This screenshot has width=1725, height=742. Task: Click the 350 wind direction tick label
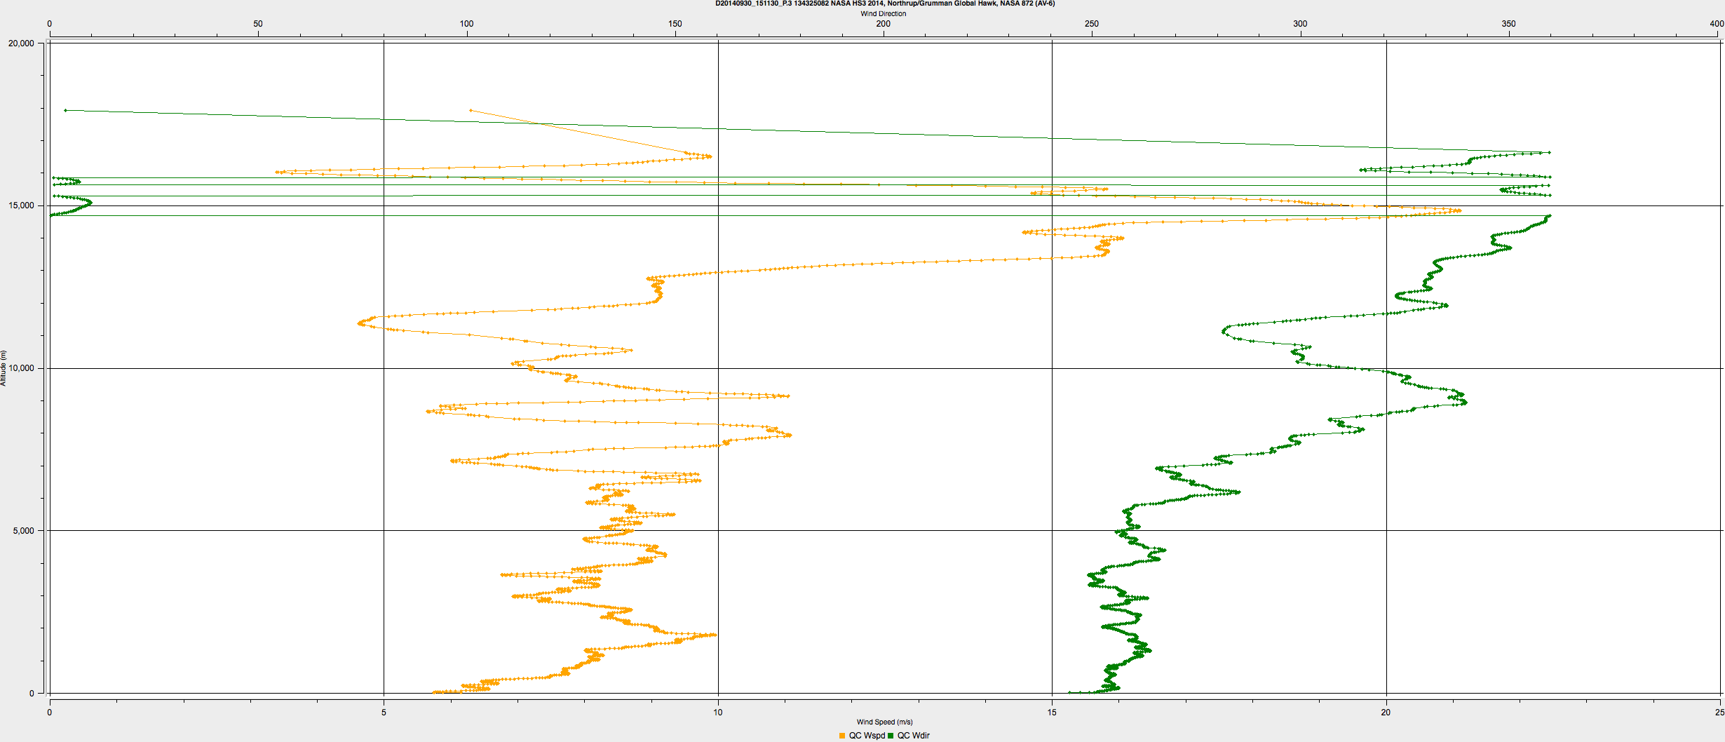pyautogui.click(x=1508, y=24)
